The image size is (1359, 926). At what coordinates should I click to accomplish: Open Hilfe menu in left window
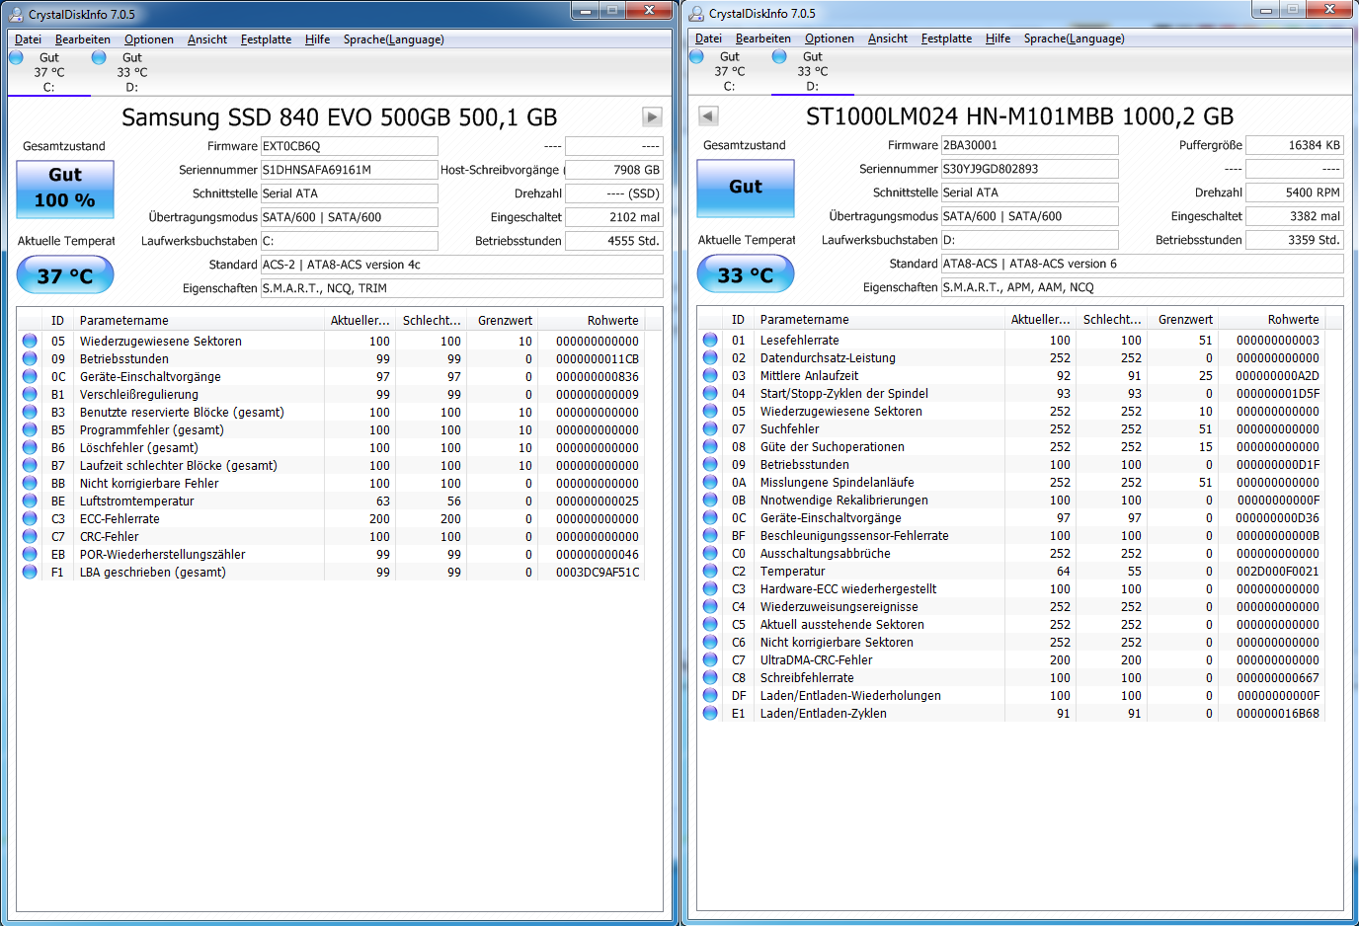318,39
